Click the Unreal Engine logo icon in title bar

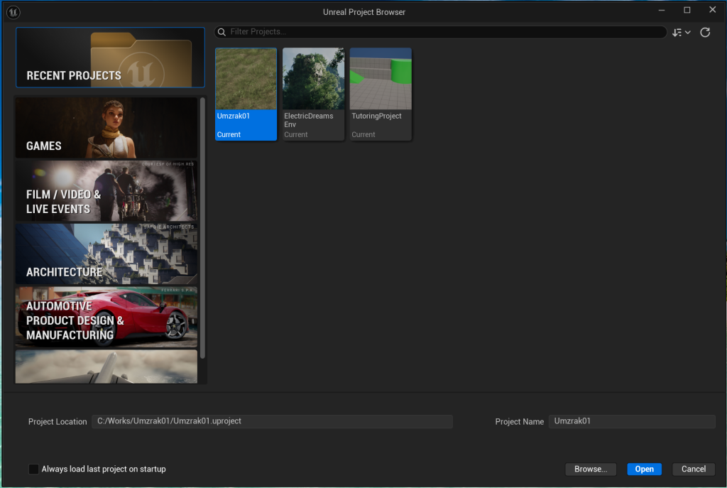coord(13,12)
